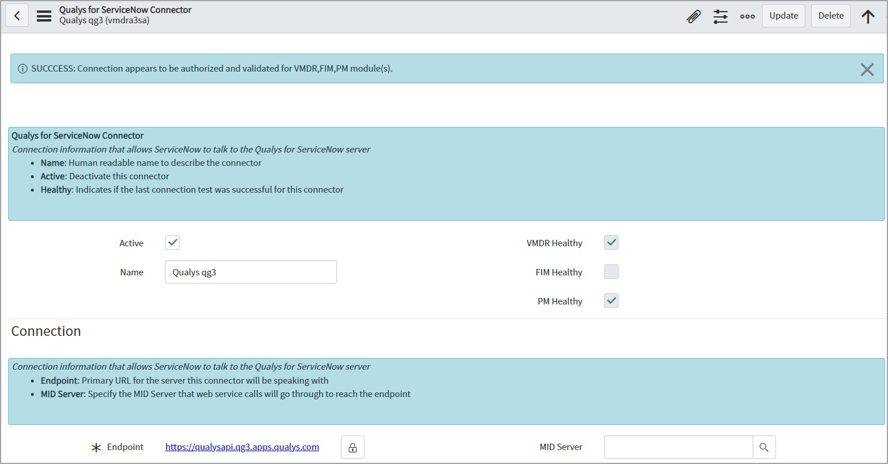Go back using the left chevron button
The height and width of the screenshot is (464, 888).
pyautogui.click(x=17, y=16)
